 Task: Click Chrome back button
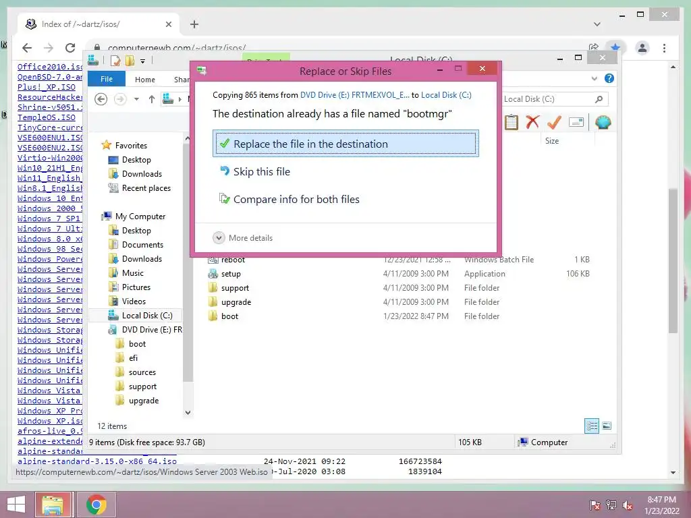click(x=27, y=48)
